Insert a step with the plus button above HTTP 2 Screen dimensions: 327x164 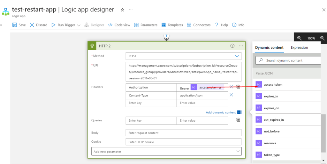(166, 35)
